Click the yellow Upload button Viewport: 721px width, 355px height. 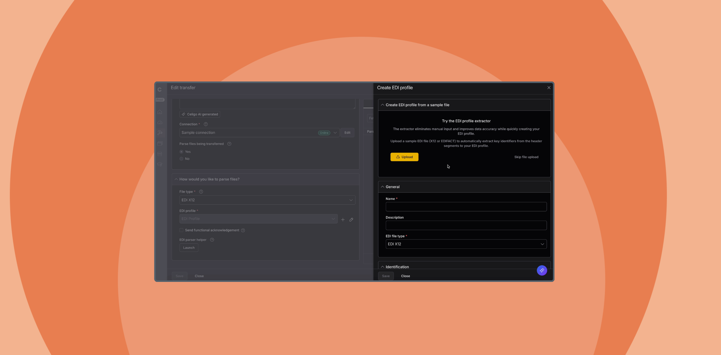click(x=404, y=157)
